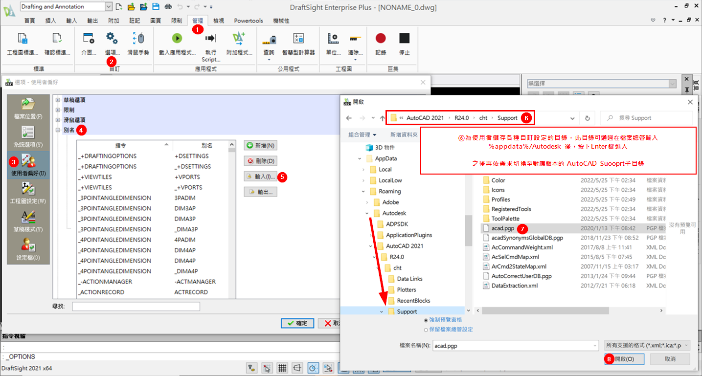Select the Plotters folder in tree
This screenshot has width=702, height=376.
coord(407,289)
